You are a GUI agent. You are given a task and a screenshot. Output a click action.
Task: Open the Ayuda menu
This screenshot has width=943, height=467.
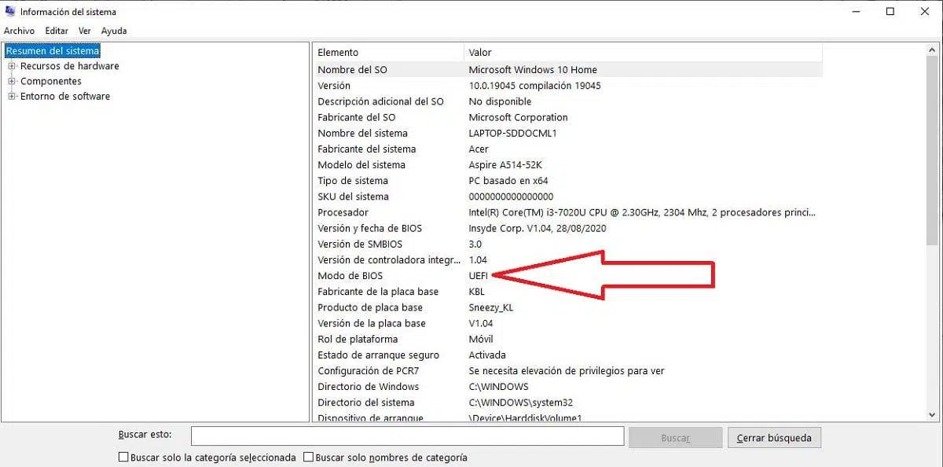[x=114, y=31]
